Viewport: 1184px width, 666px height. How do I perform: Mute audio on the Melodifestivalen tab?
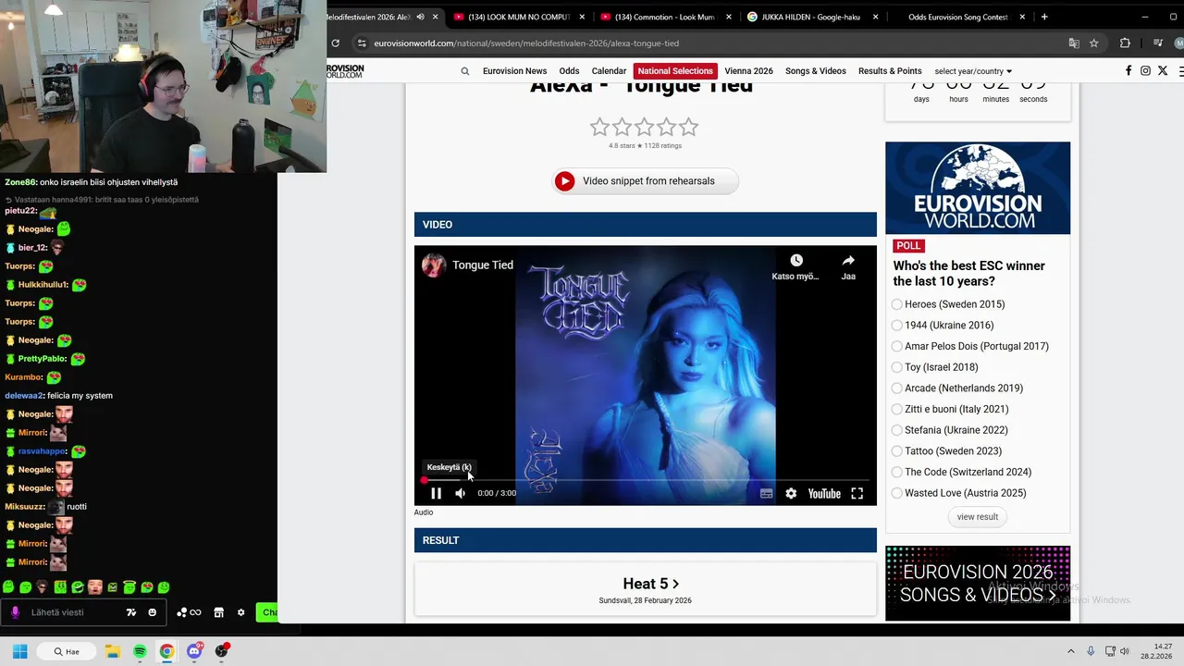click(x=421, y=17)
